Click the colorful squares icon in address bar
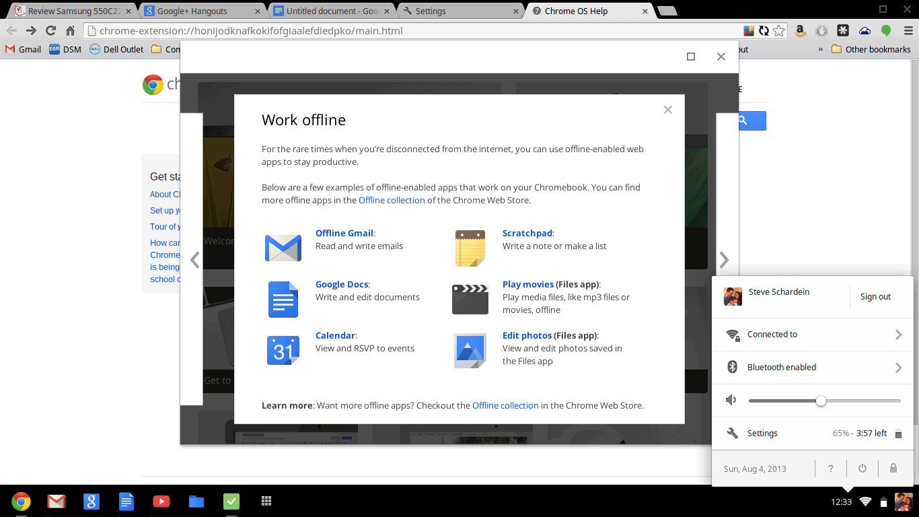This screenshot has height=517, width=919. point(749,30)
